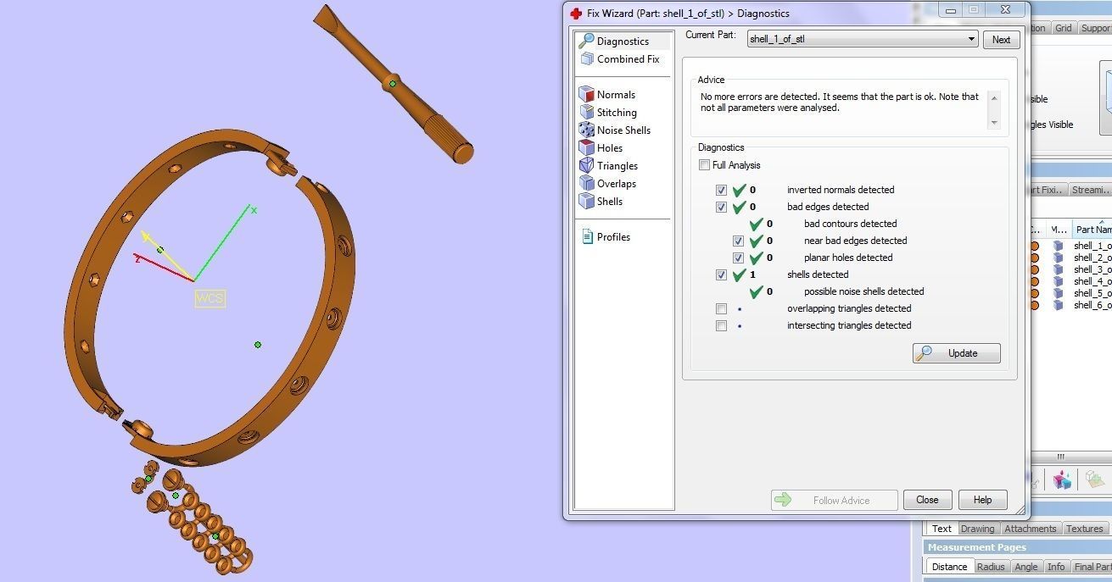Open the Diagnostics page in Fix Wizard sidebar
The height and width of the screenshot is (582, 1112).
(623, 41)
